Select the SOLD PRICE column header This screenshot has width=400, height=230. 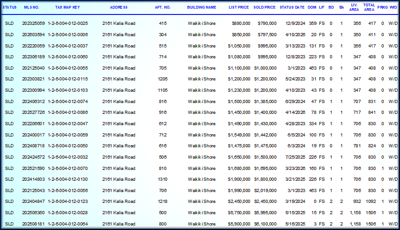coord(265,7)
